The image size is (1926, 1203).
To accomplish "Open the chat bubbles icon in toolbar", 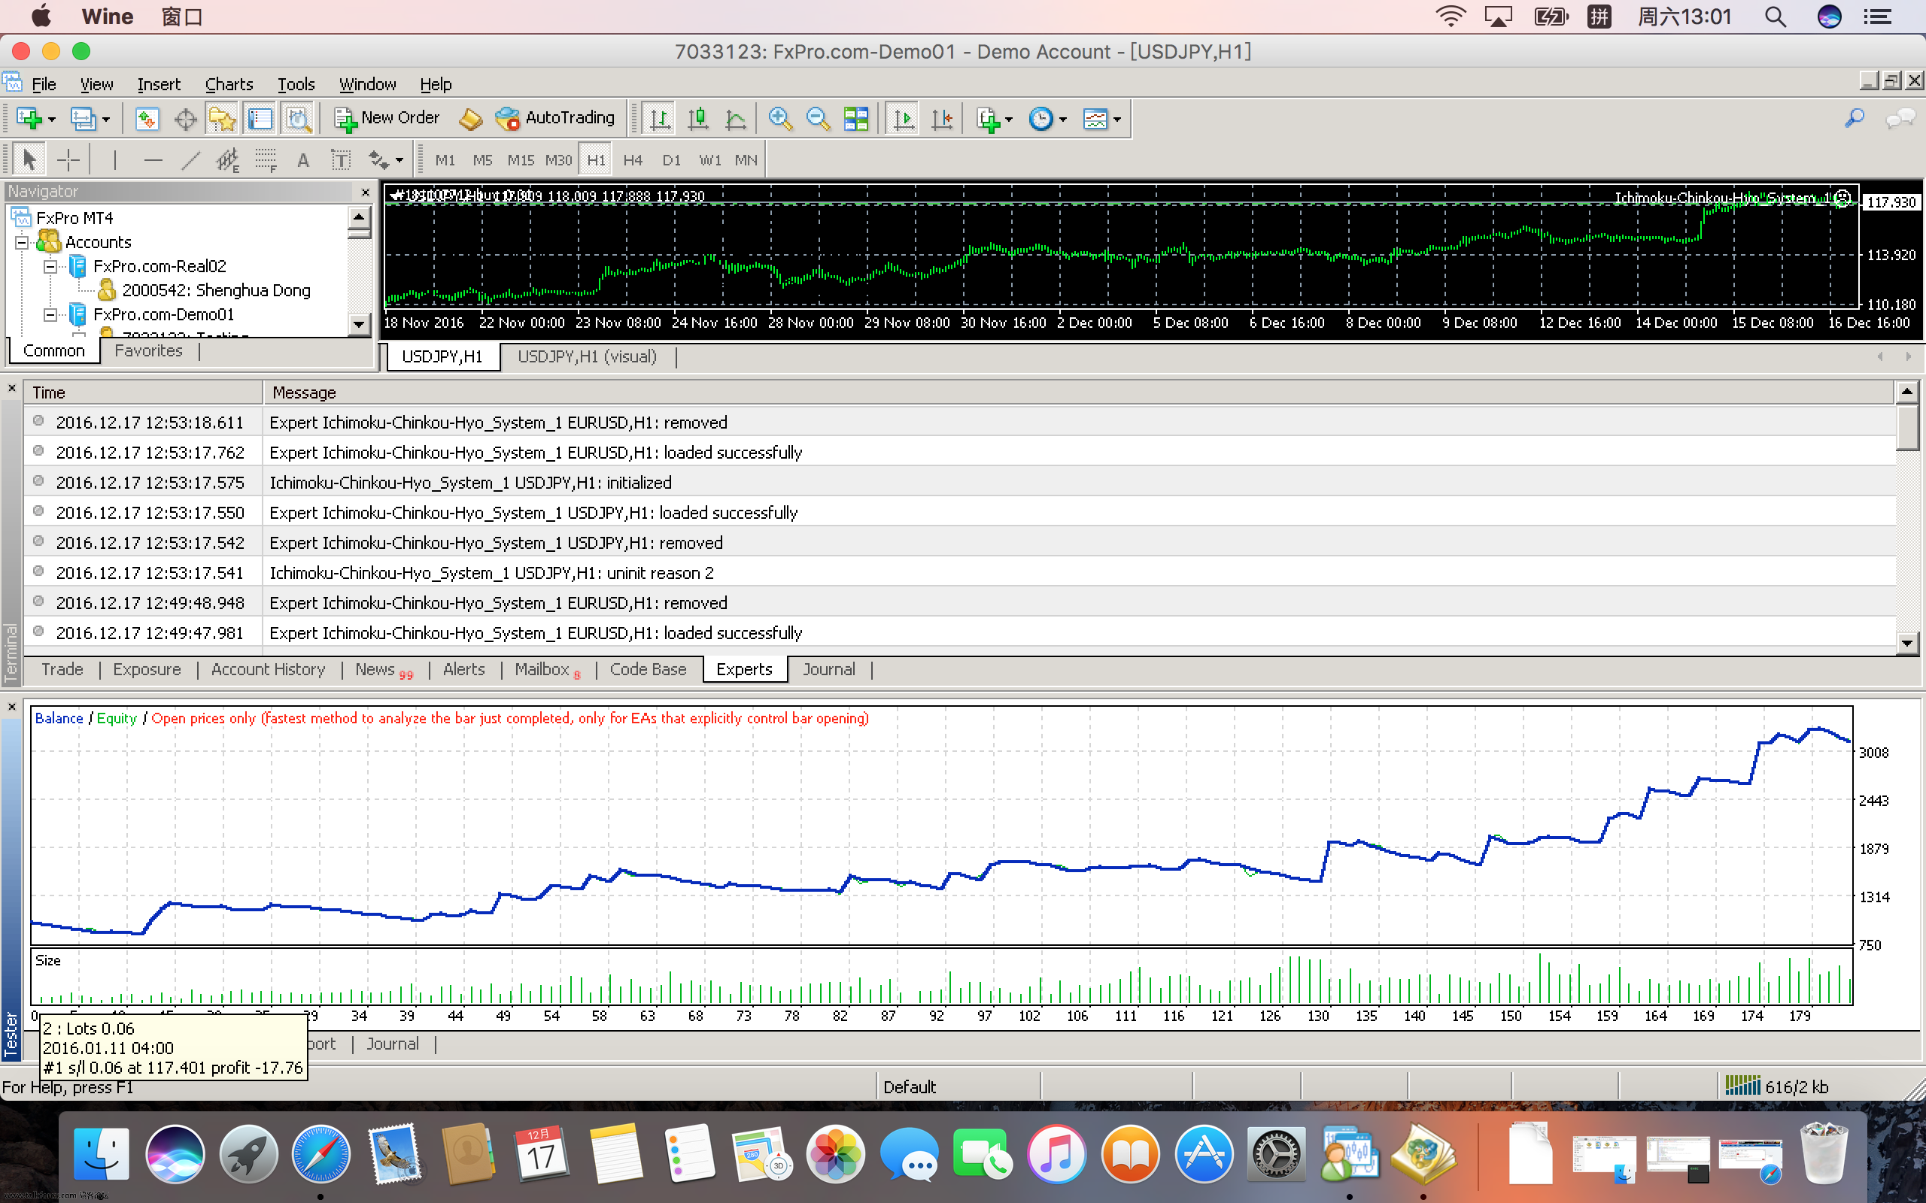I will click(x=1900, y=119).
